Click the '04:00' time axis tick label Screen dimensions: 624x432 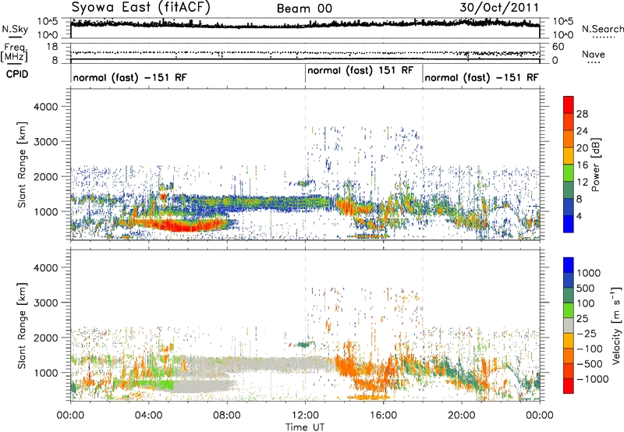coord(149,416)
